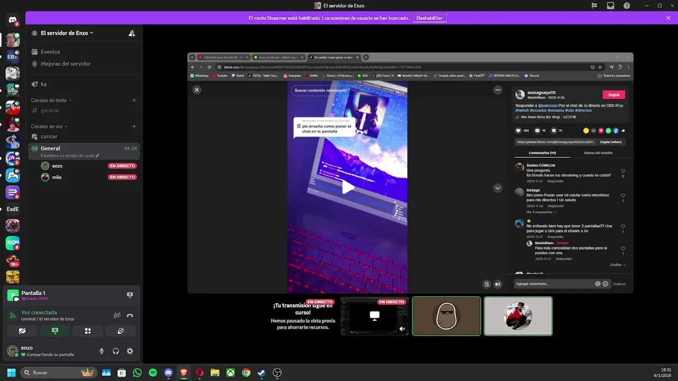Close the TikTok video viewer X
This screenshot has height=381, width=678.
click(x=197, y=90)
